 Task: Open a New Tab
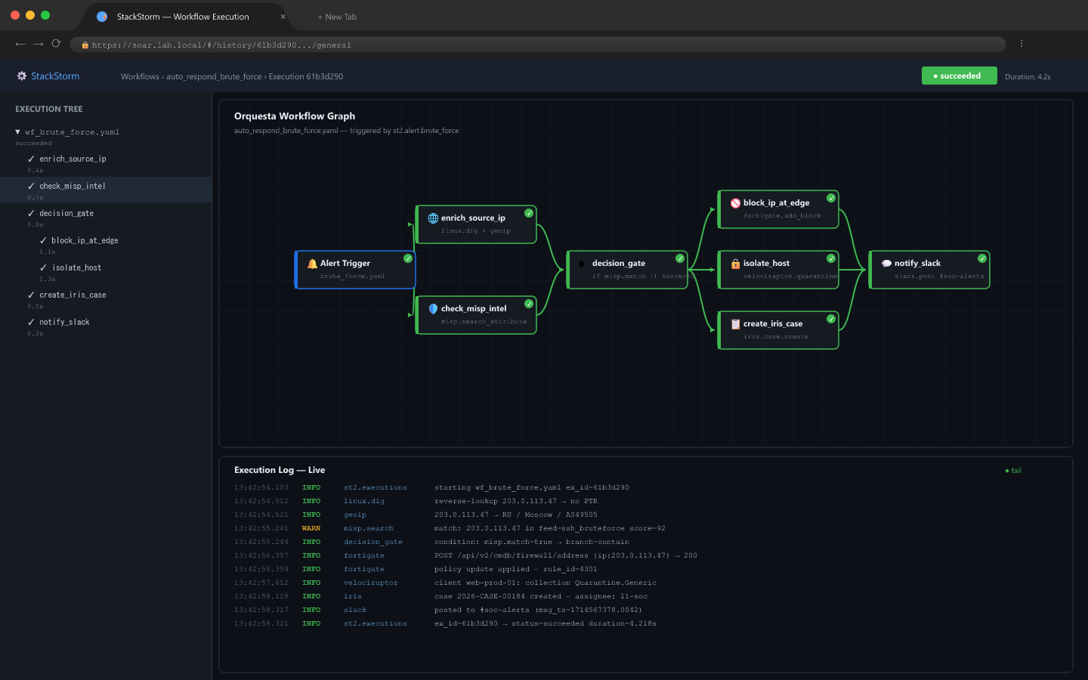(x=337, y=17)
